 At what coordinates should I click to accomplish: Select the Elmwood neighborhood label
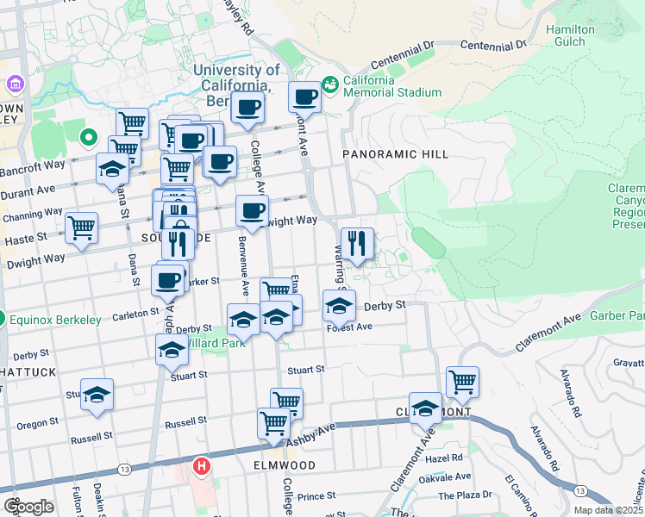285,465
